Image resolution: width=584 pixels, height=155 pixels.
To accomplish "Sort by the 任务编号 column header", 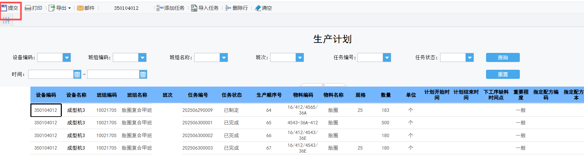I will point(198,95).
